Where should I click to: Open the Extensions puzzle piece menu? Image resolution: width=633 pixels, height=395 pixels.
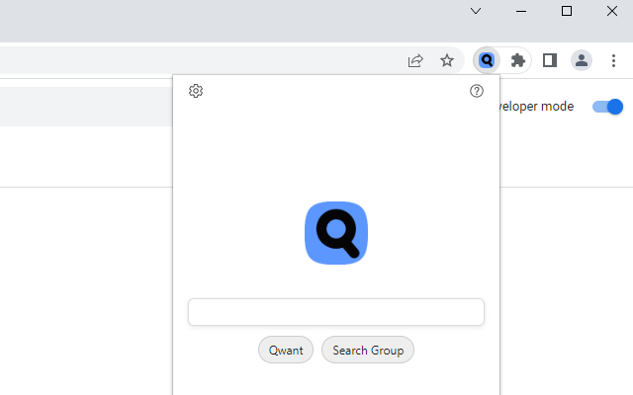[517, 60]
